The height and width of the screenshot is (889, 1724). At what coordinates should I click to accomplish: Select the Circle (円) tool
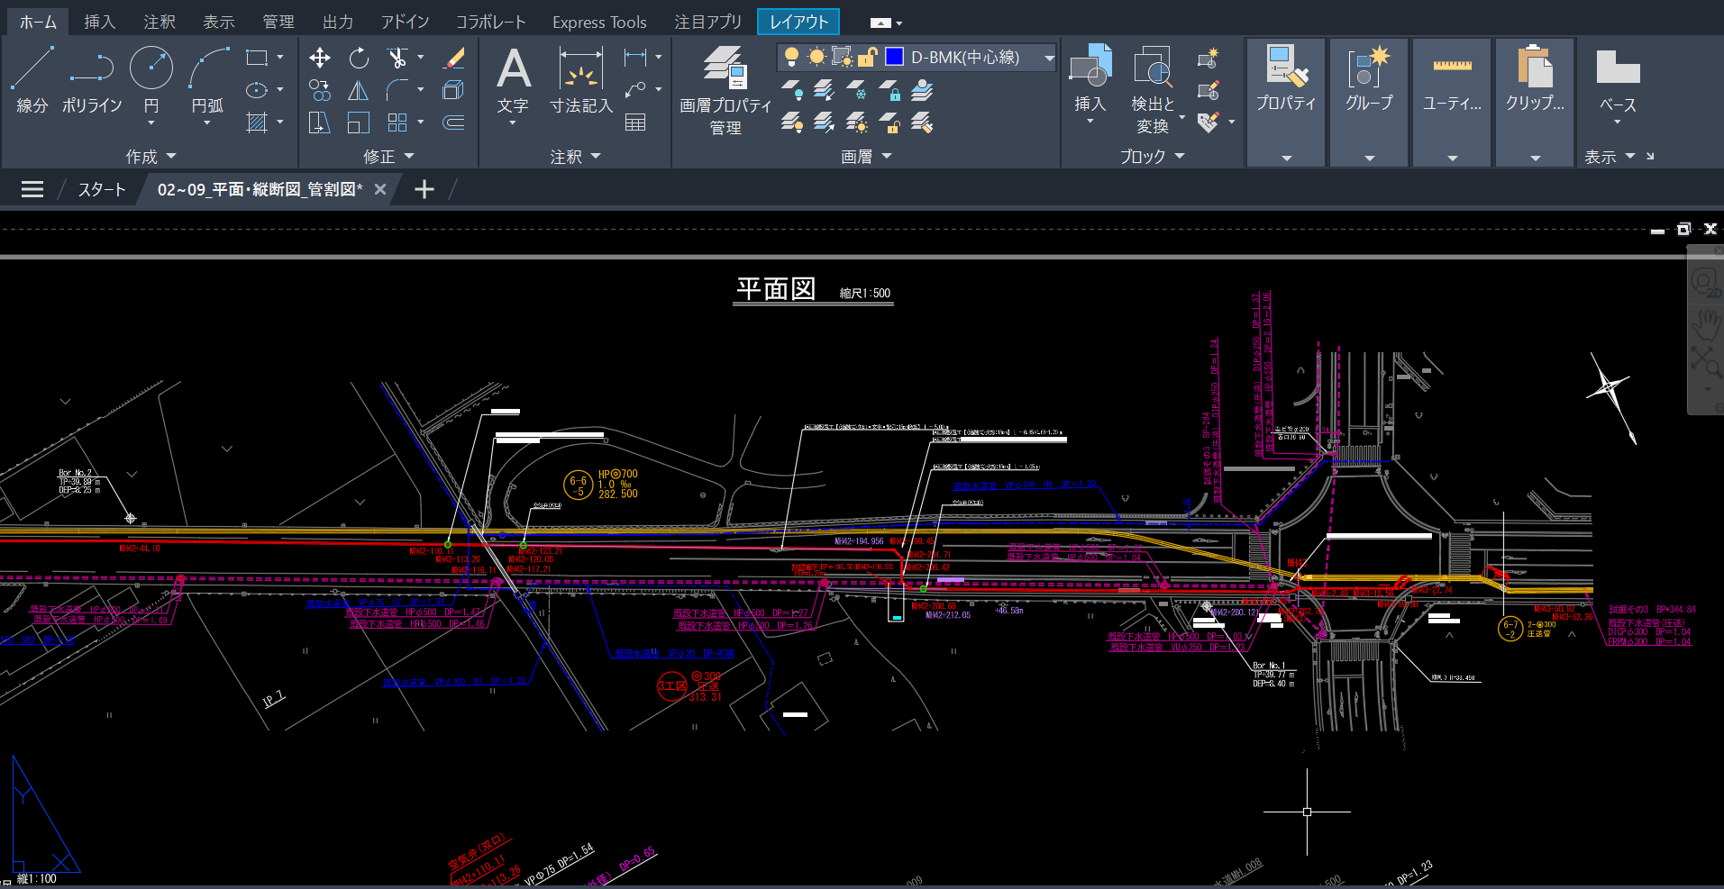click(x=151, y=79)
